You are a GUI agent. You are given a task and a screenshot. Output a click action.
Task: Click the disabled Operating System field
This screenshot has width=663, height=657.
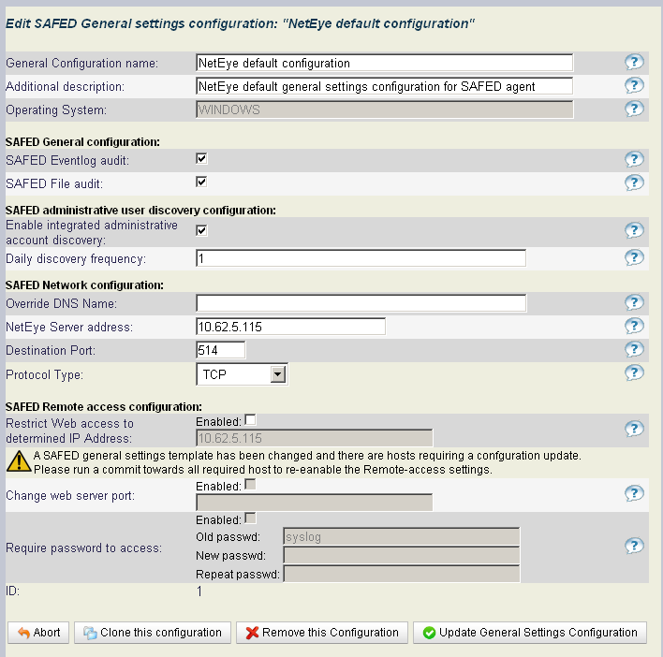pyautogui.click(x=384, y=109)
